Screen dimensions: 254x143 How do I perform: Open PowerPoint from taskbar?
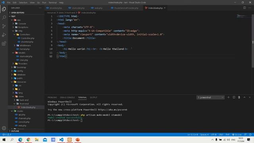point(78,139)
